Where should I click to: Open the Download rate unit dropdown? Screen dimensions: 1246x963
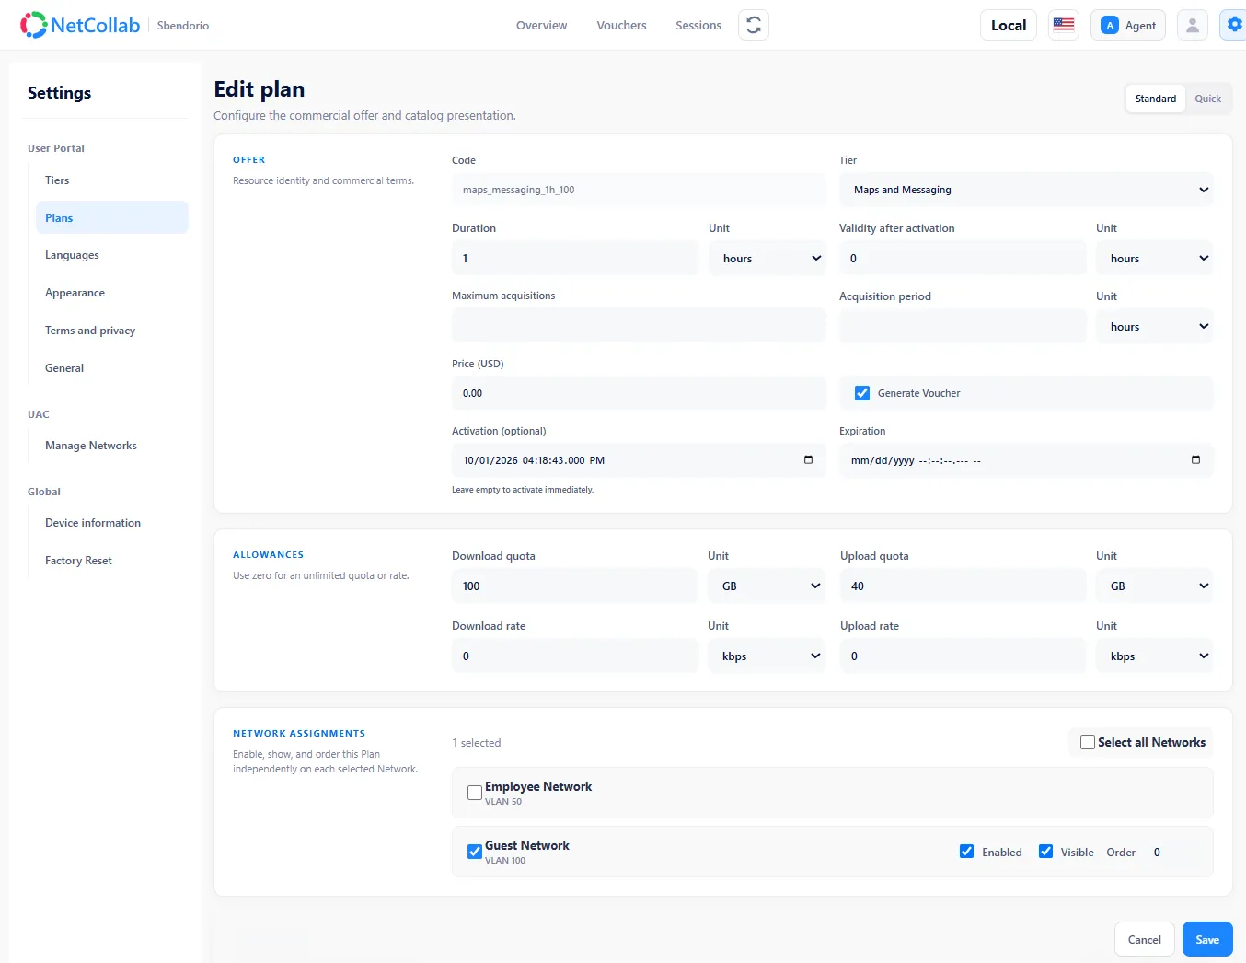(x=767, y=656)
